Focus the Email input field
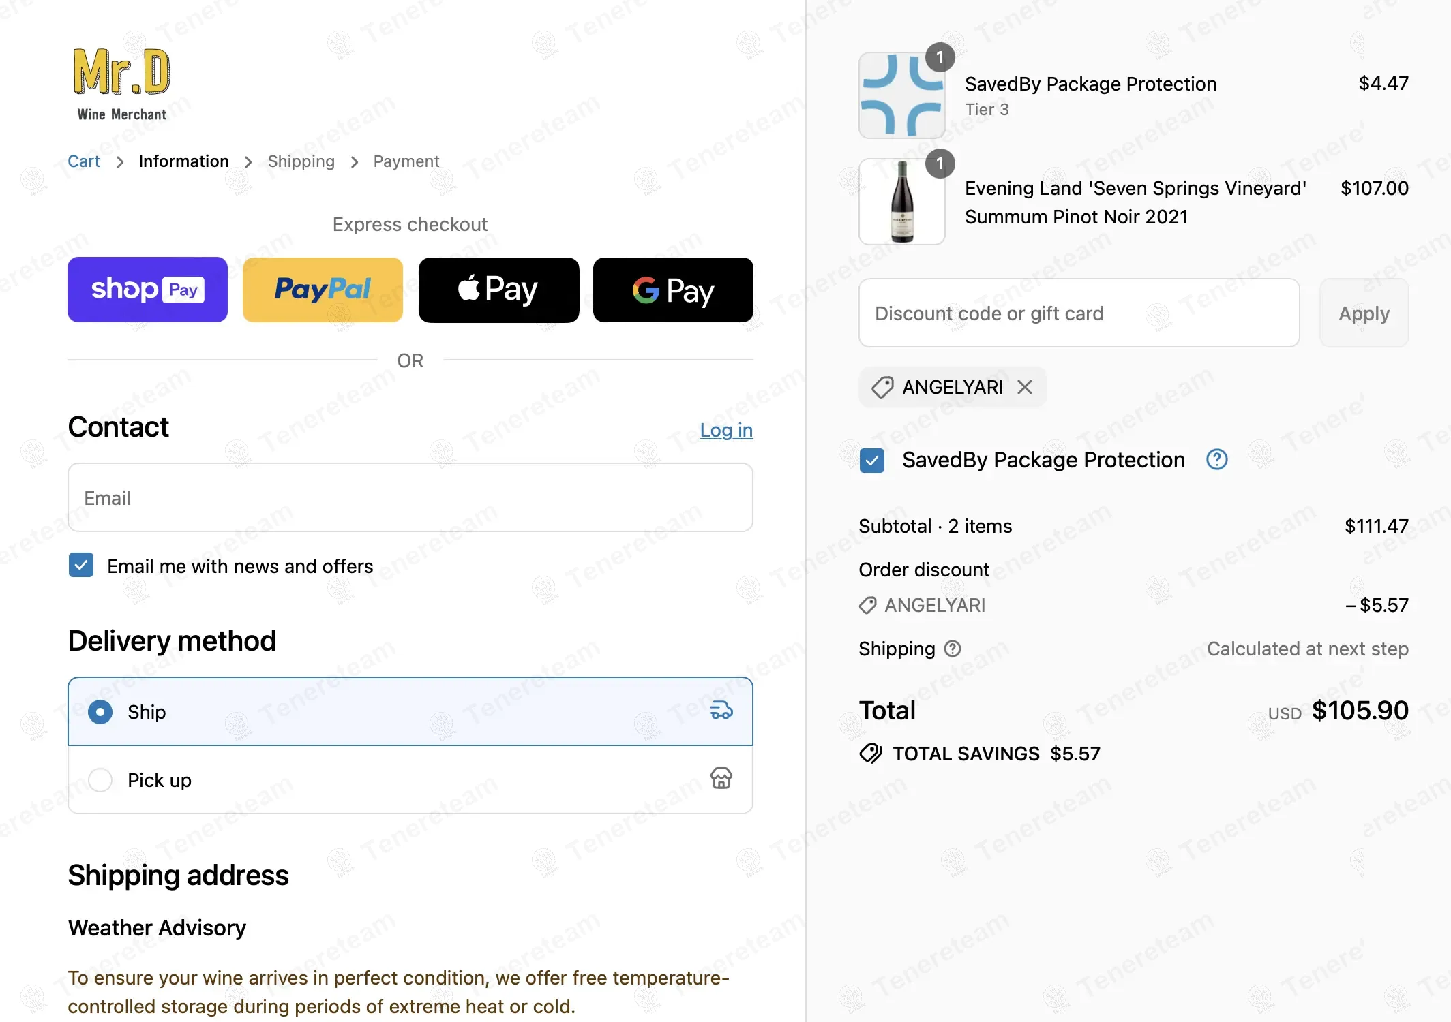 (x=410, y=498)
